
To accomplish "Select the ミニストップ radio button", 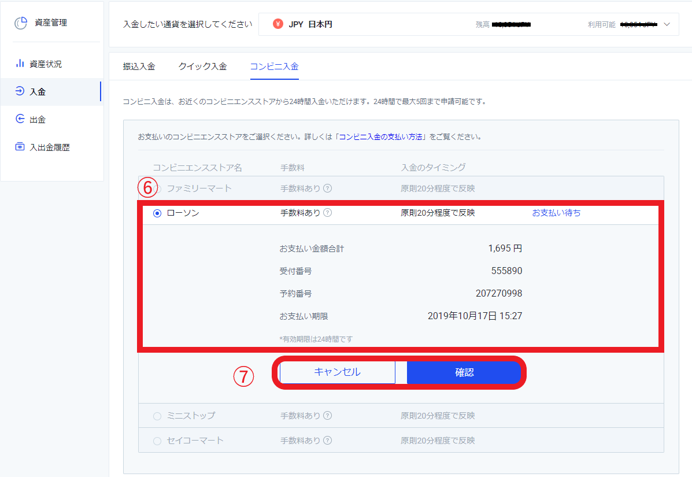I will [157, 416].
